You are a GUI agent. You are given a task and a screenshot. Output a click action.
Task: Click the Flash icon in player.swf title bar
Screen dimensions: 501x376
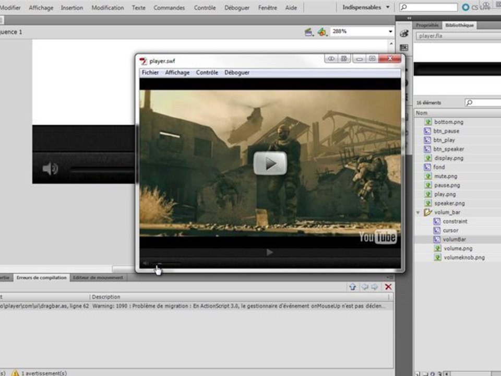143,61
